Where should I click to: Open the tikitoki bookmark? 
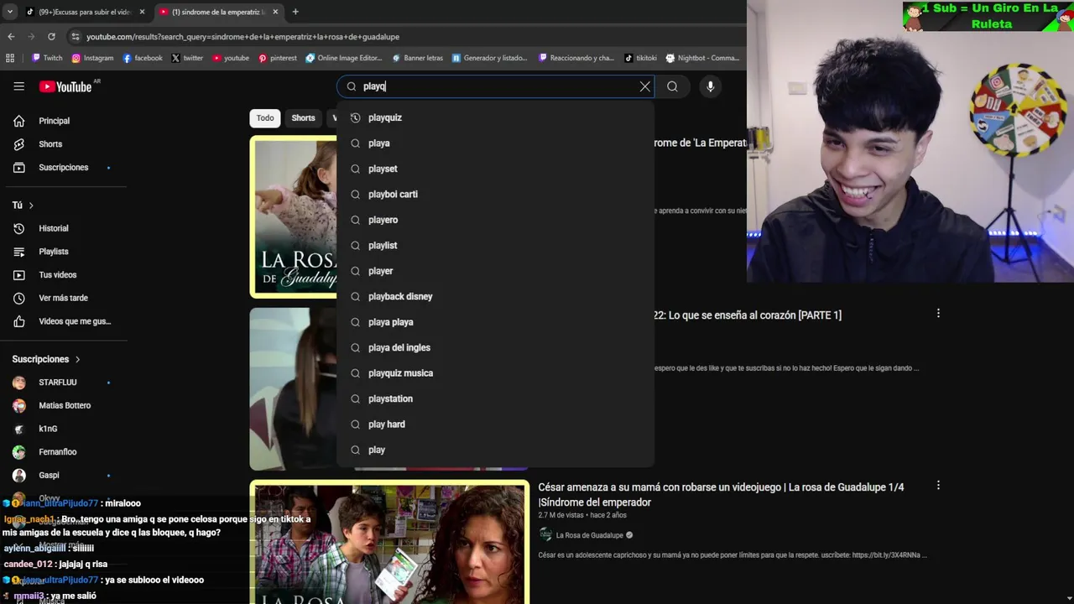[641, 58]
